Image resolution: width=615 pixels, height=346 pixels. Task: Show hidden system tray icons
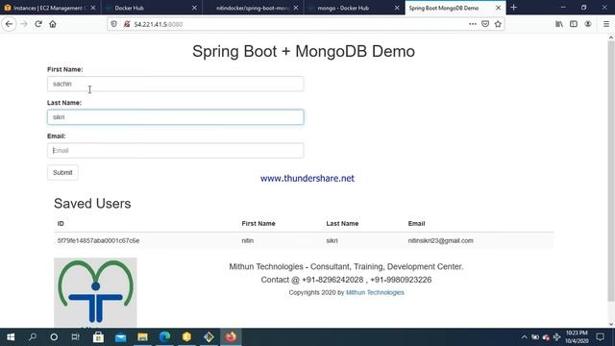[524, 337]
